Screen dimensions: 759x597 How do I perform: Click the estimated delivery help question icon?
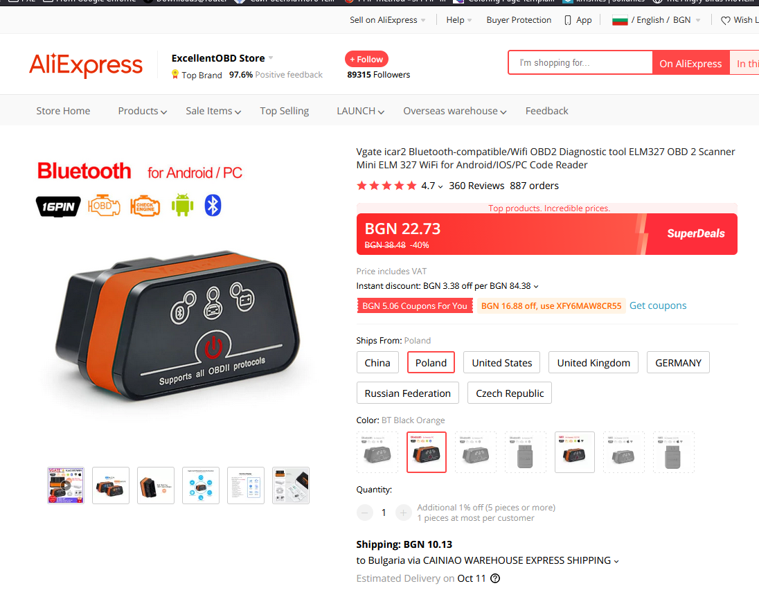click(494, 578)
